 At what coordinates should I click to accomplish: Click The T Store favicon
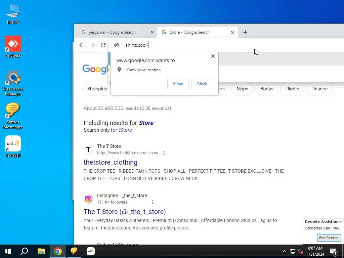pos(88,149)
